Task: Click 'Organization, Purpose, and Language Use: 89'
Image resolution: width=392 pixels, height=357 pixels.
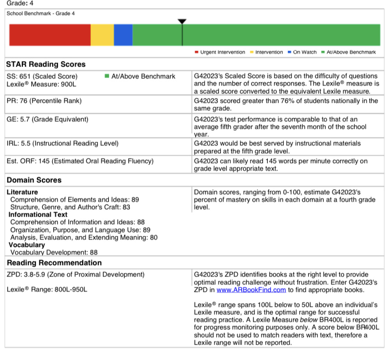Action: coord(80,230)
